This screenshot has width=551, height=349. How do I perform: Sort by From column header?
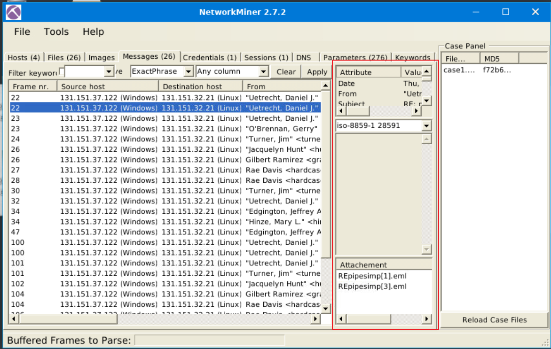[281, 86]
